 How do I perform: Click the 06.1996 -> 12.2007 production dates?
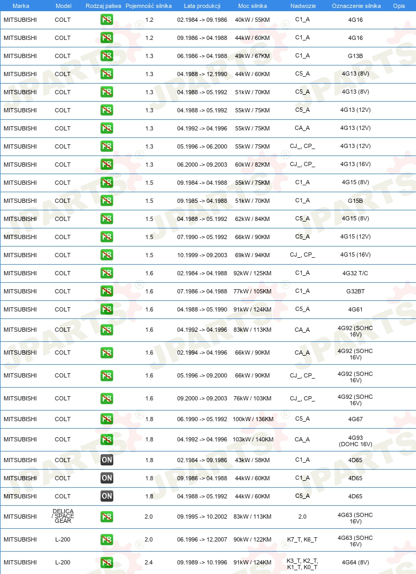tap(202, 539)
